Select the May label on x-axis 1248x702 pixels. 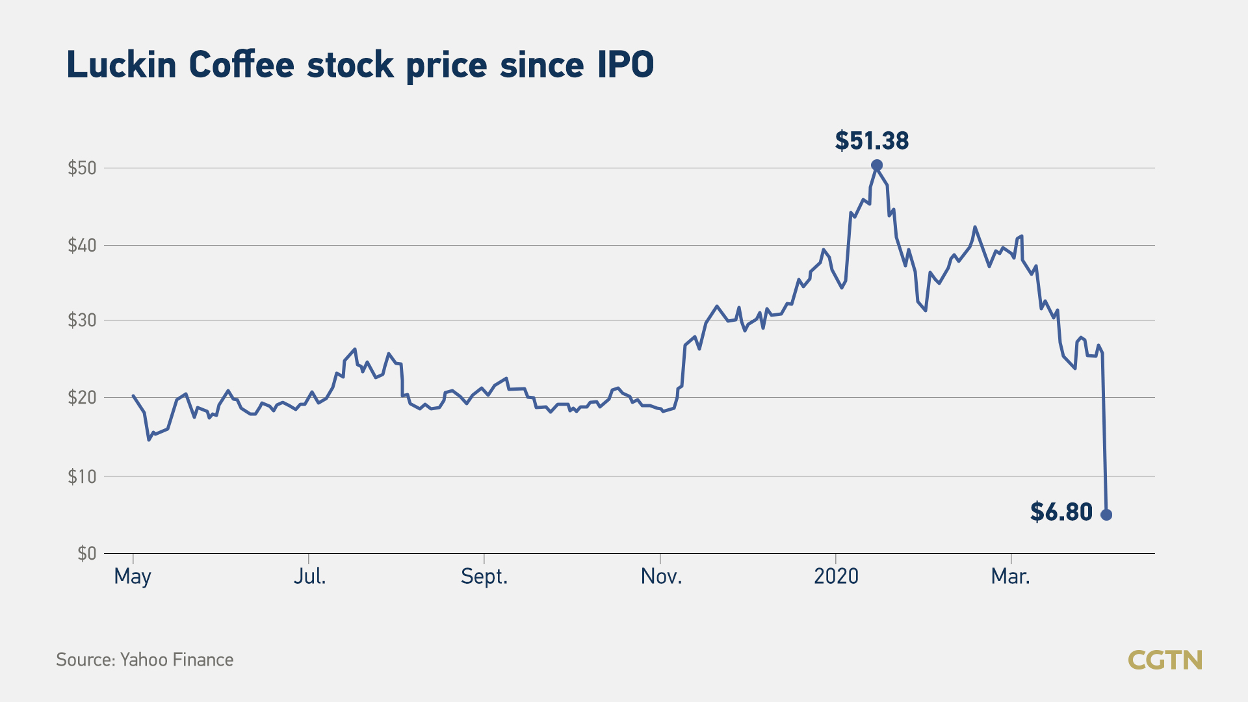pyautogui.click(x=133, y=577)
